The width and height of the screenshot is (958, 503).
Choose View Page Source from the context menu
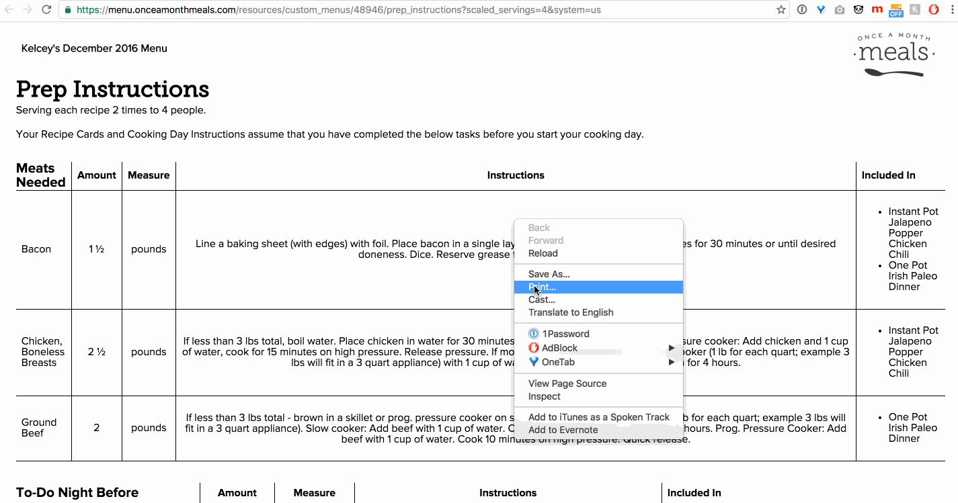pos(598,383)
